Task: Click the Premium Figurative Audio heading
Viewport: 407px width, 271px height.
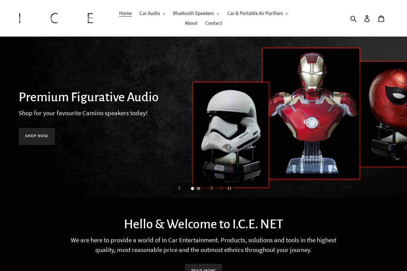Action: tap(89, 97)
